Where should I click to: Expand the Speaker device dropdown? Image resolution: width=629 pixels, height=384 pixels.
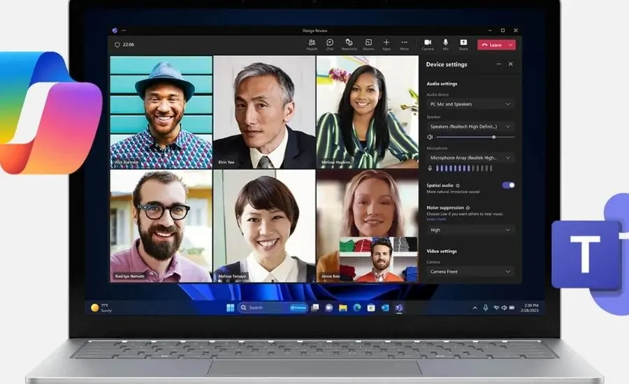(x=470, y=126)
